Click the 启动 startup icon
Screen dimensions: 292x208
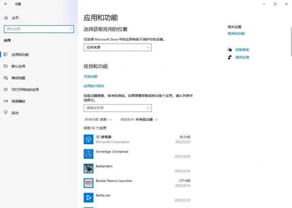click(6, 113)
